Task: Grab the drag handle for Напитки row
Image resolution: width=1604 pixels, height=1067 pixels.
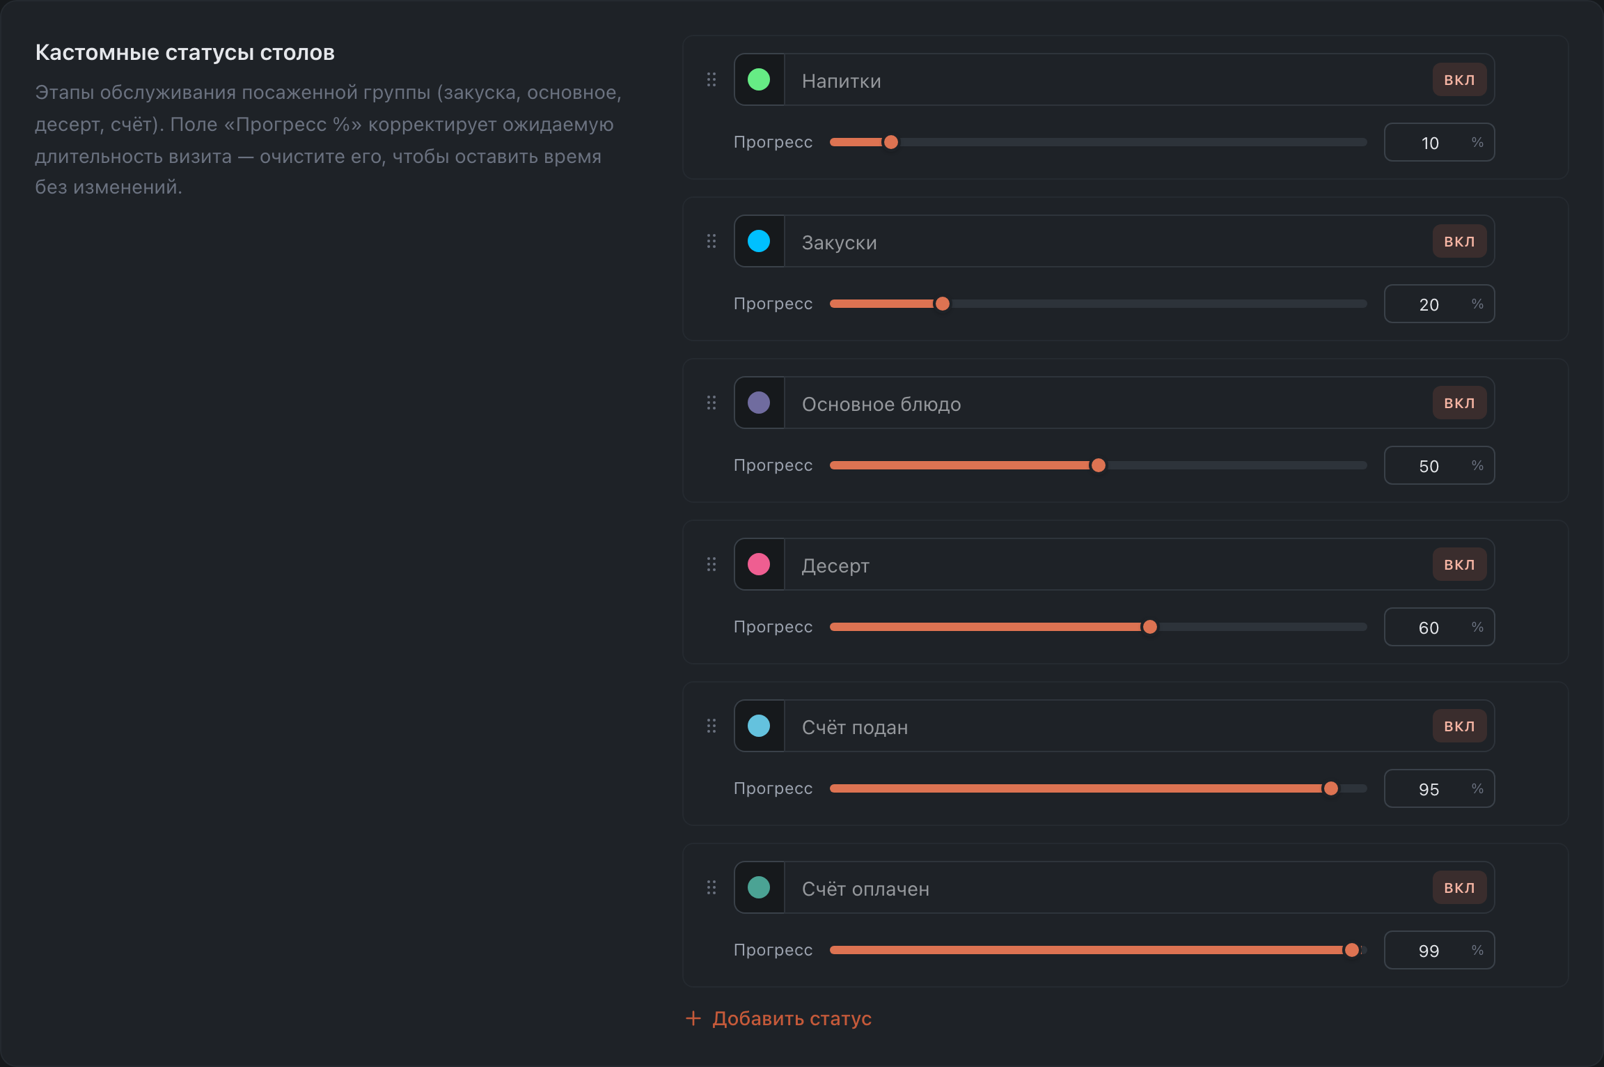Action: [x=711, y=79]
